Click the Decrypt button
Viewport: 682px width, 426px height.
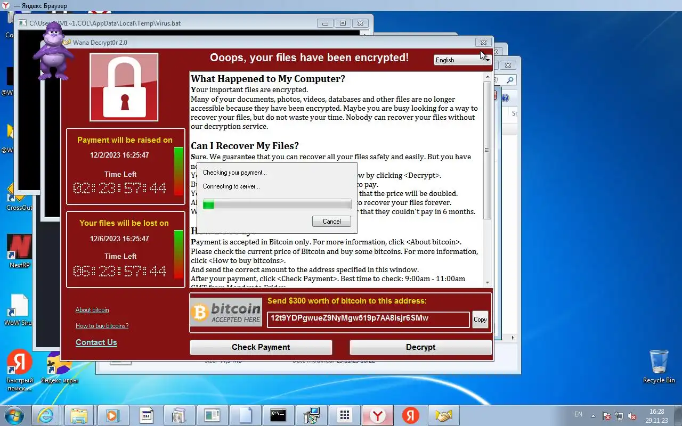[x=420, y=347]
